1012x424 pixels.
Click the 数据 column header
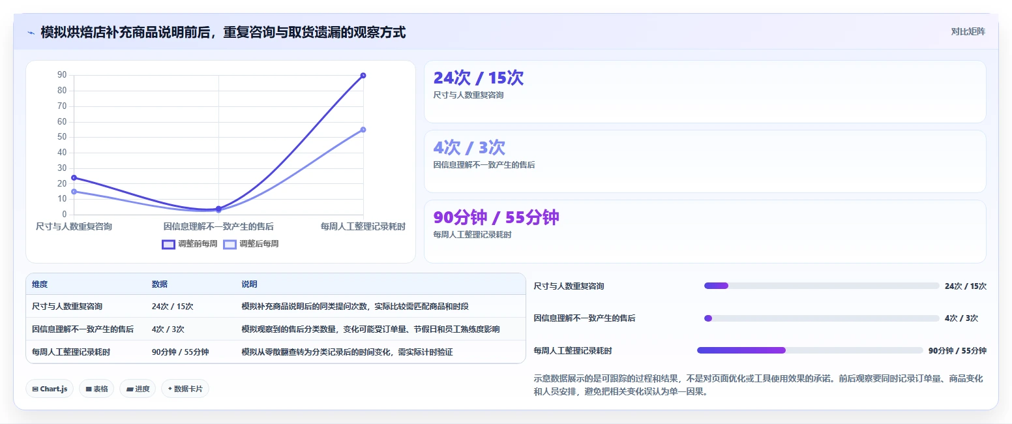[160, 284]
